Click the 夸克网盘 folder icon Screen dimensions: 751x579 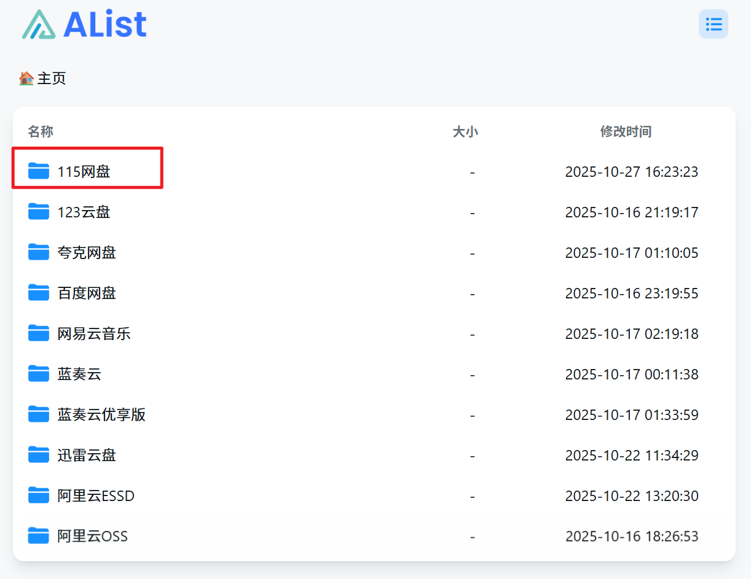(x=39, y=252)
